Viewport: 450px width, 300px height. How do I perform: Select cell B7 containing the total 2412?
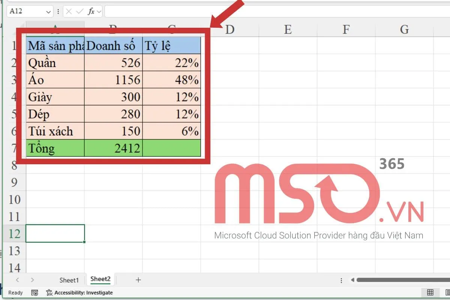point(113,148)
